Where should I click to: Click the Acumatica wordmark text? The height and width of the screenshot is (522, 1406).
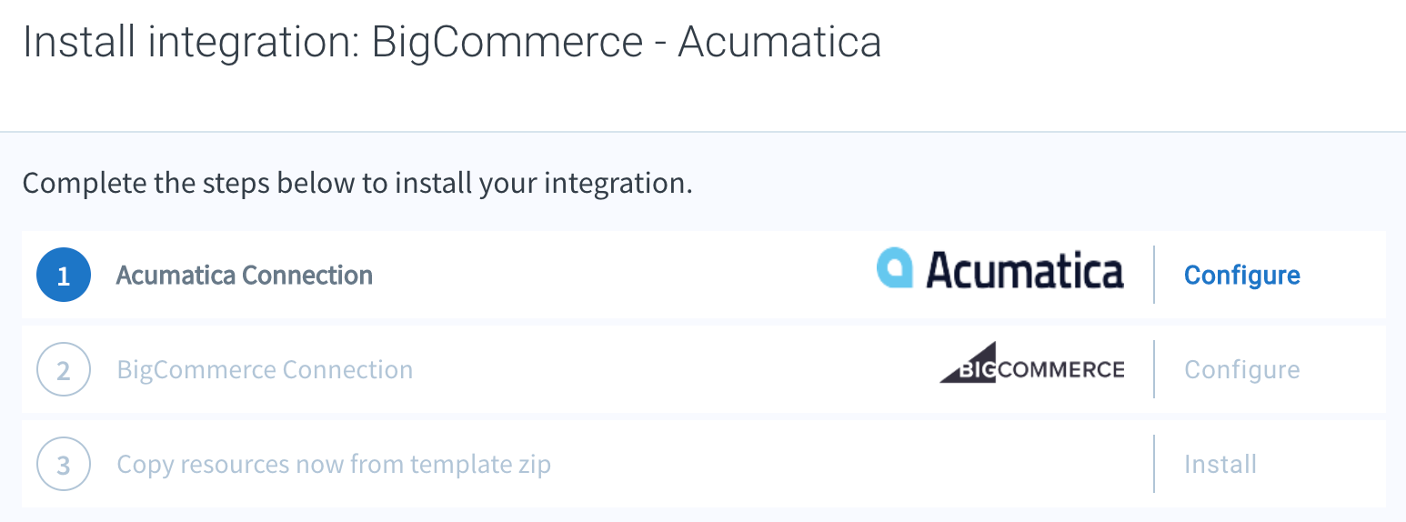pos(1025,270)
